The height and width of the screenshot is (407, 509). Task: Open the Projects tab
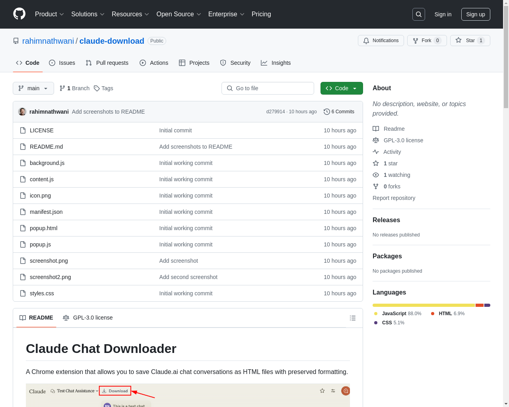click(x=194, y=63)
